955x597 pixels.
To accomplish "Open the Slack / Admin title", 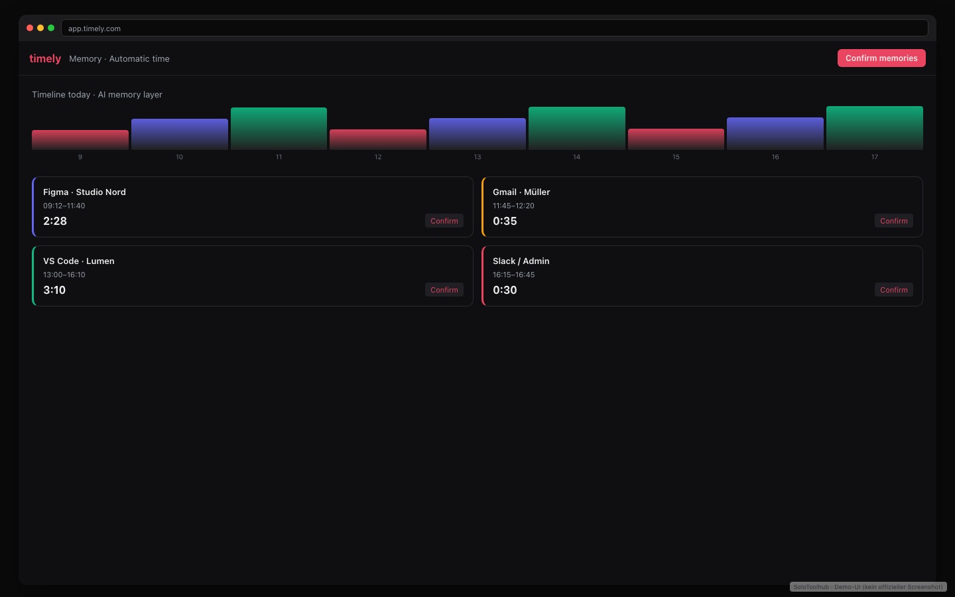I will pyautogui.click(x=521, y=261).
